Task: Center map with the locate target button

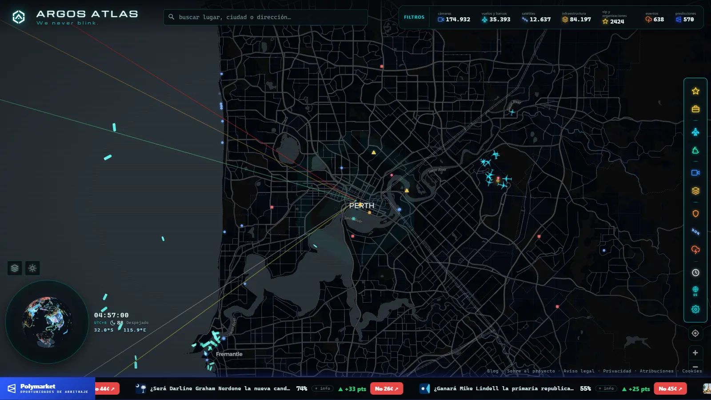Action: click(x=695, y=333)
